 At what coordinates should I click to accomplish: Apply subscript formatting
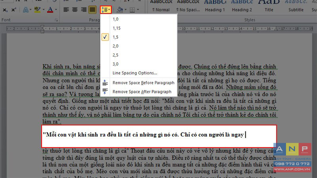(x=5, y=9)
